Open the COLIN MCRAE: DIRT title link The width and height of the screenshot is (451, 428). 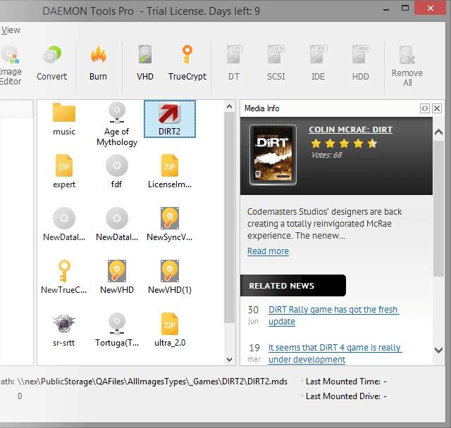click(x=350, y=130)
